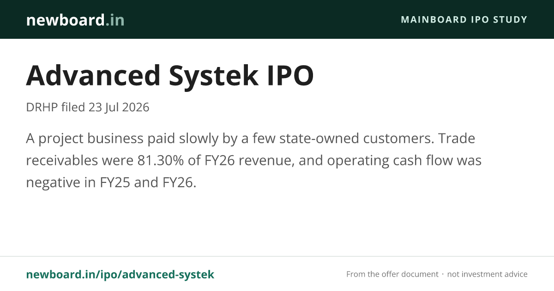Click the "From the offer document" note
The height and width of the screenshot is (291, 554).
tap(392, 274)
